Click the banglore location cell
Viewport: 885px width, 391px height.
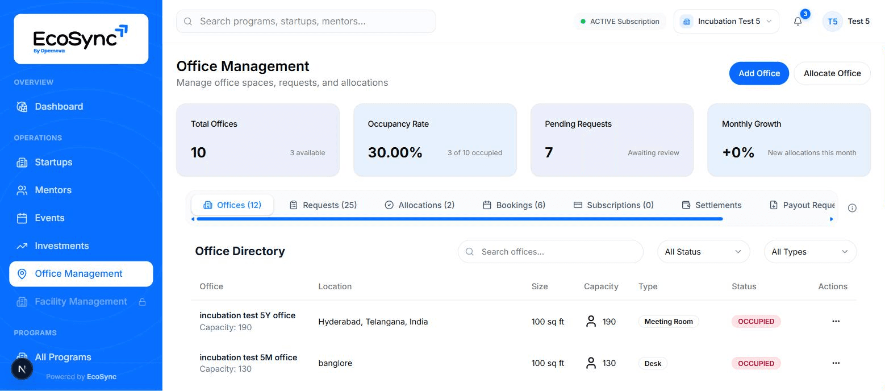335,363
